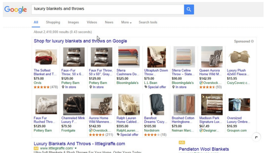Viewport: 266px width, 153px height.
Task: Click the Sponsored info icon
Action: coord(252,41)
